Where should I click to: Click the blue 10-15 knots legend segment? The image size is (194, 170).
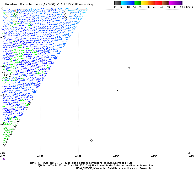point(131,3)
